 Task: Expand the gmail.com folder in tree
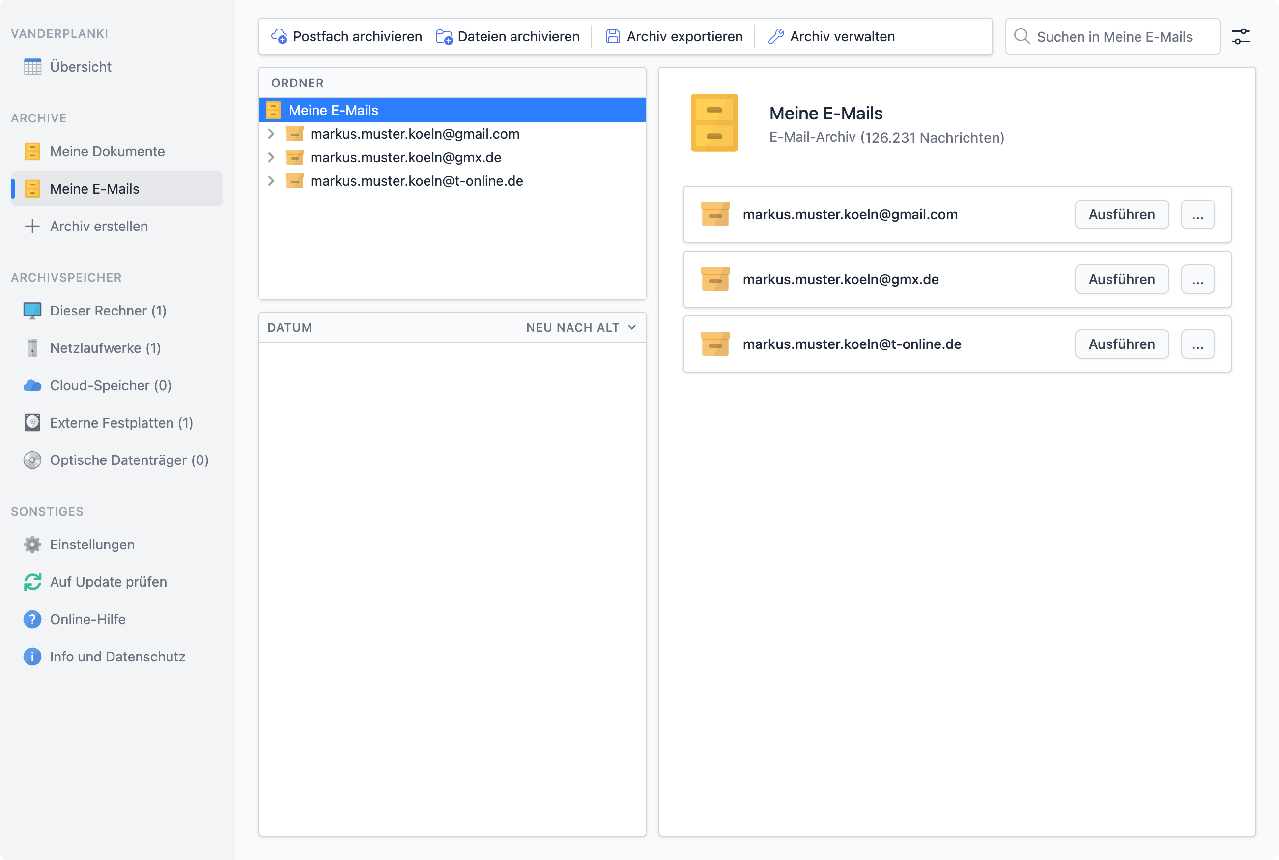[x=271, y=134]
